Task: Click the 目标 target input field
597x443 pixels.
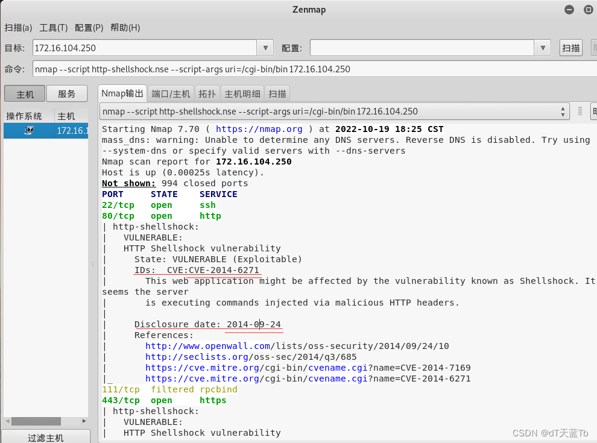Action: click(x=145, y=48)
